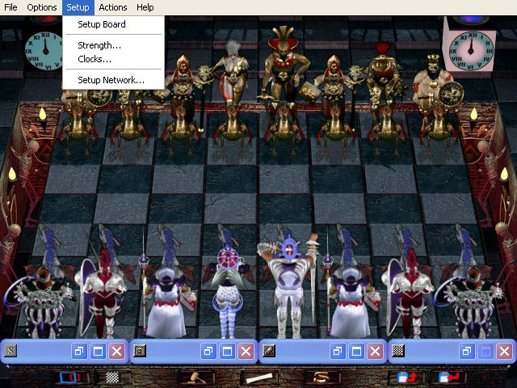Image resolution: width=517 pixels, height=388 pixels.
Task: Open the Help menu
Action: click(145, 7)
